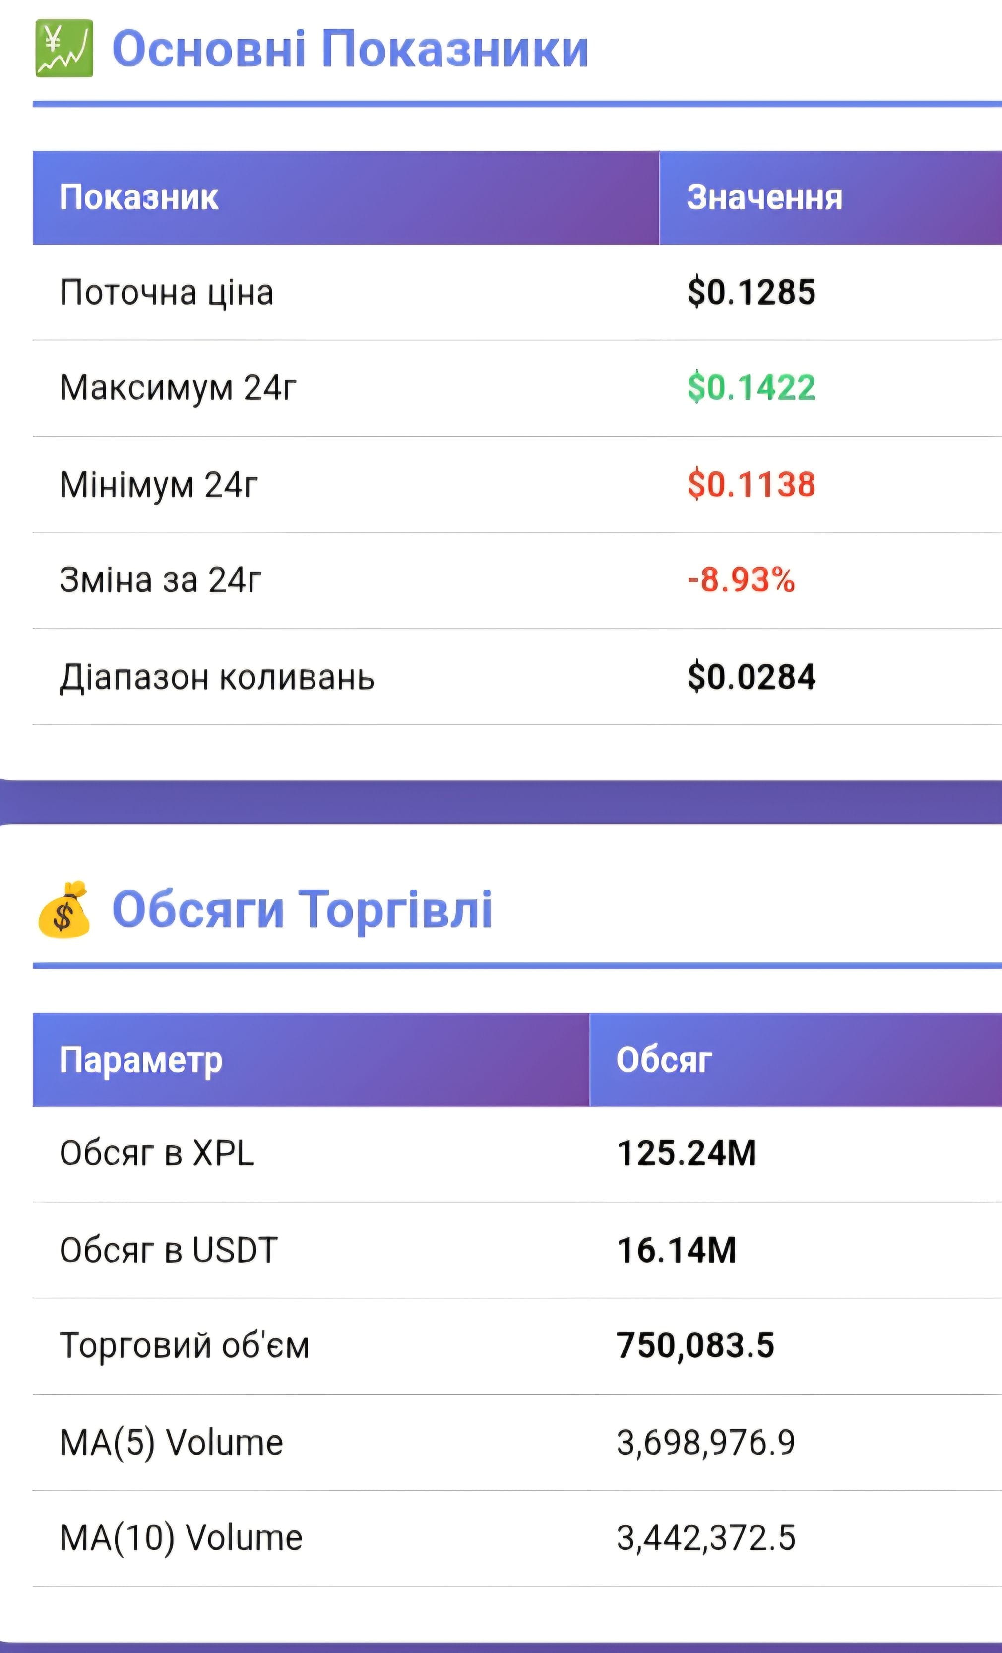The height and width of the screenshot is (1653, 1002).
Task: Click the Параметр column header
Action: 141,1060
